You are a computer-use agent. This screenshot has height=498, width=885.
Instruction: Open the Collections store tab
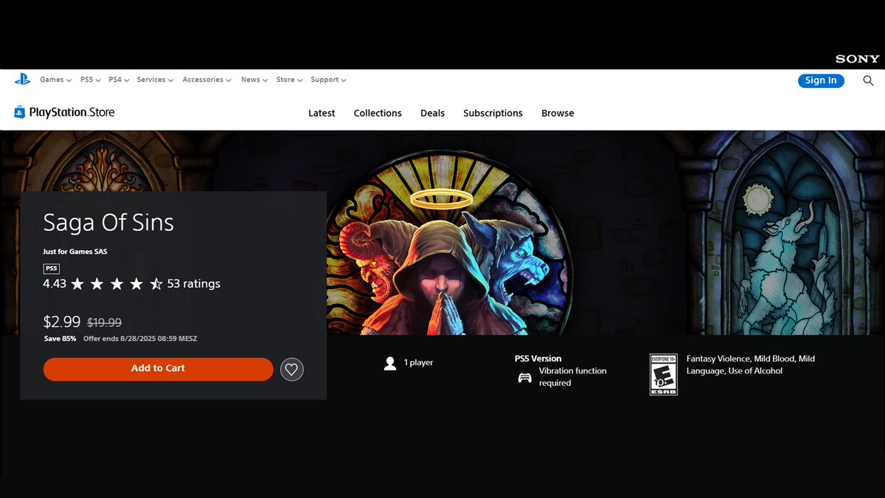click(378, 113)
